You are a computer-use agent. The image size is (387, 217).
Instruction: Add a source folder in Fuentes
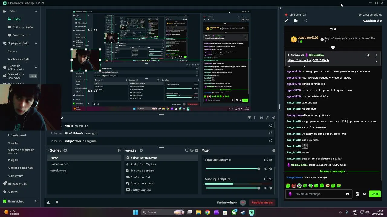[197, 150]
